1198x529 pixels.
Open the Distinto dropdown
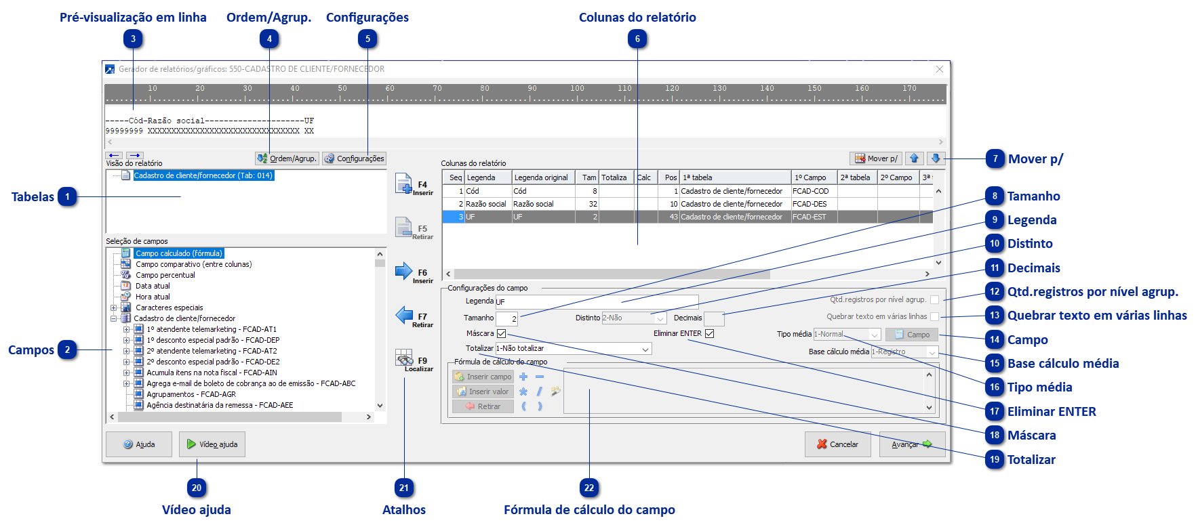click(660, 318)
